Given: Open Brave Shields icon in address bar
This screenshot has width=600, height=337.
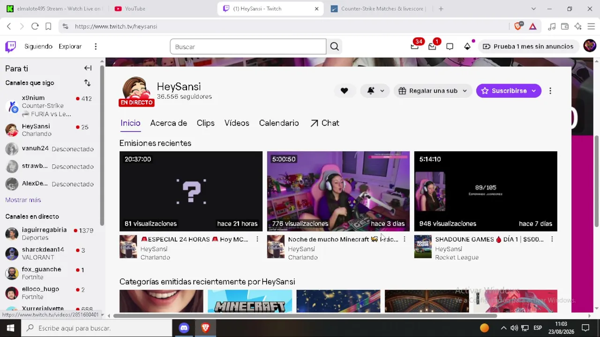Looking at the screenshot, I should (x=518, y=26).
